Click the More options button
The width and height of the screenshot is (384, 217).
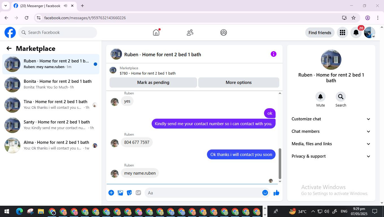click(239, 83)
